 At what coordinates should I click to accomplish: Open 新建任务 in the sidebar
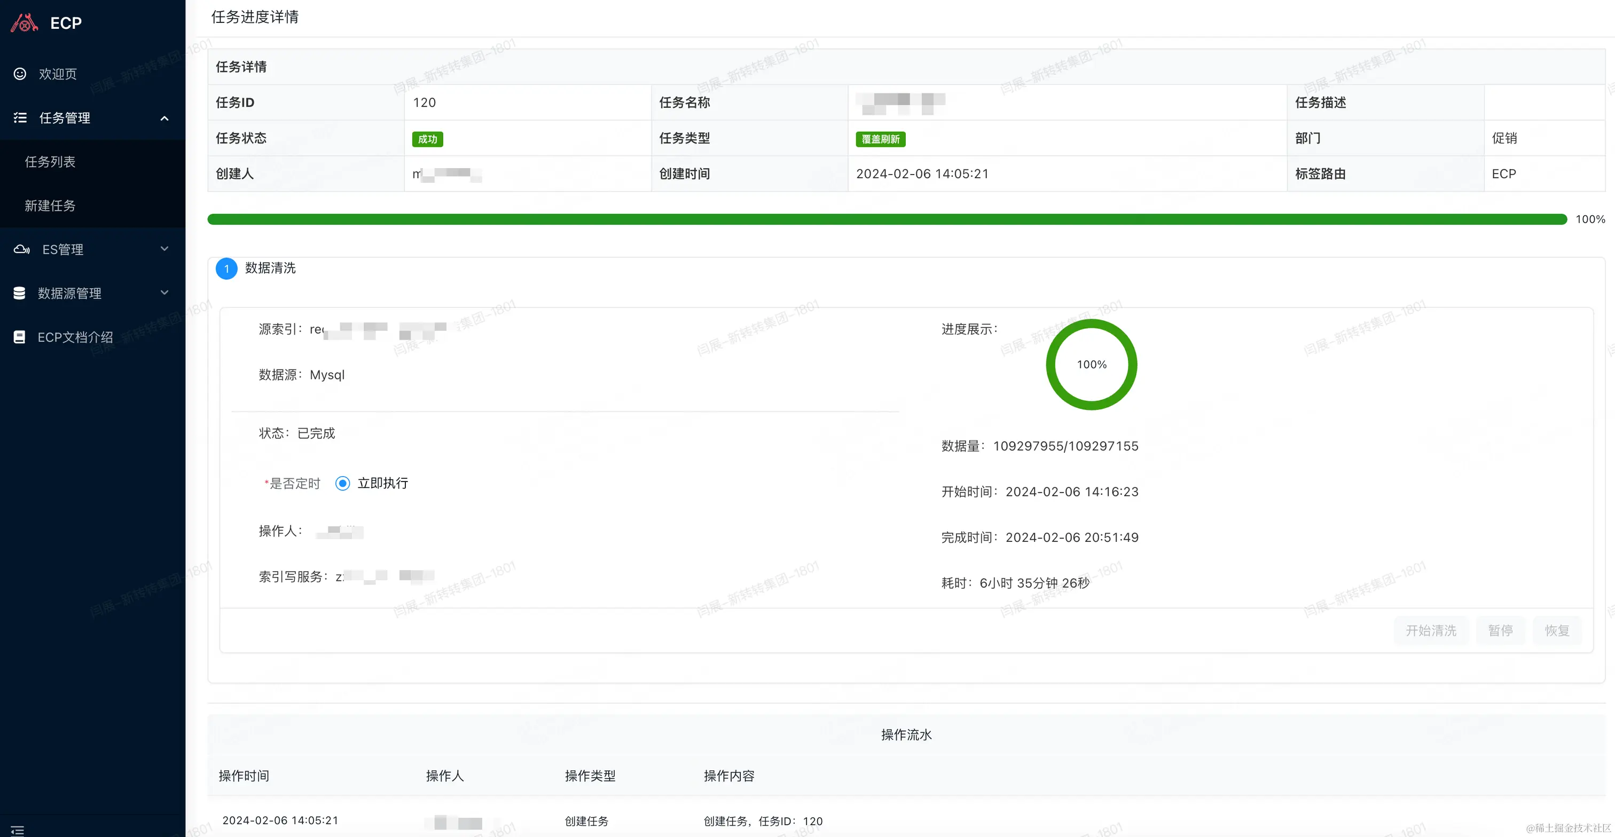[x=50, y=206]
